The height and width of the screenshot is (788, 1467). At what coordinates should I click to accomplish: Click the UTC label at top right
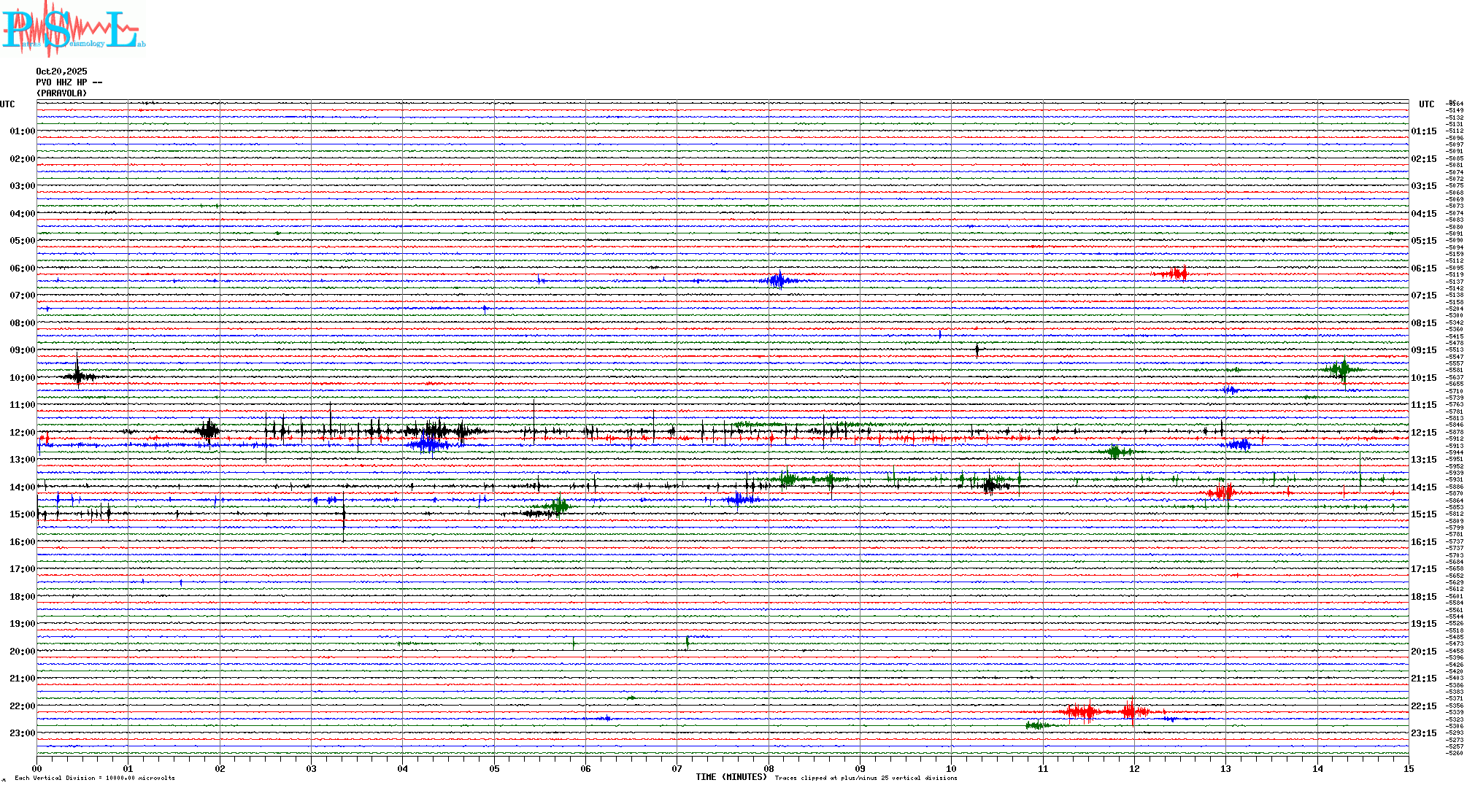pos(1426,104)
